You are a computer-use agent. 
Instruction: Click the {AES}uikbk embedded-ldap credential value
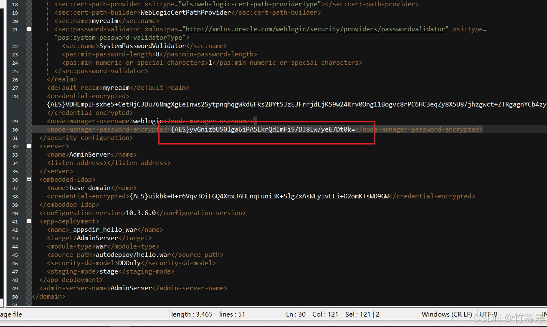pyautogui.click(x=259, y=196)
